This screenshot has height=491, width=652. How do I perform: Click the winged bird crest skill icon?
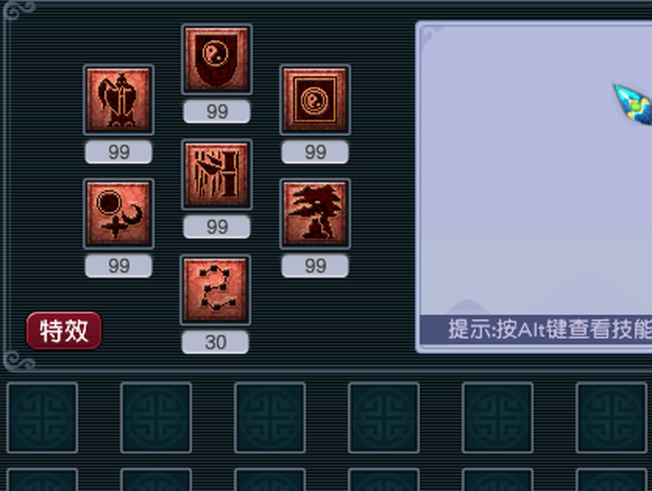(119, 100)
